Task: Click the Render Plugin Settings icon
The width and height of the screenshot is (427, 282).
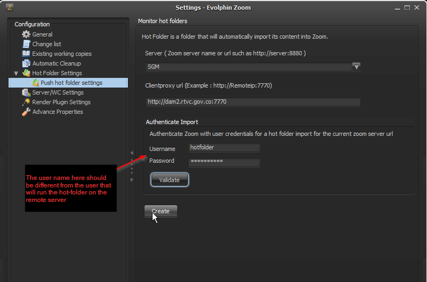Action: pyautogui.click(x=26, y=102)
